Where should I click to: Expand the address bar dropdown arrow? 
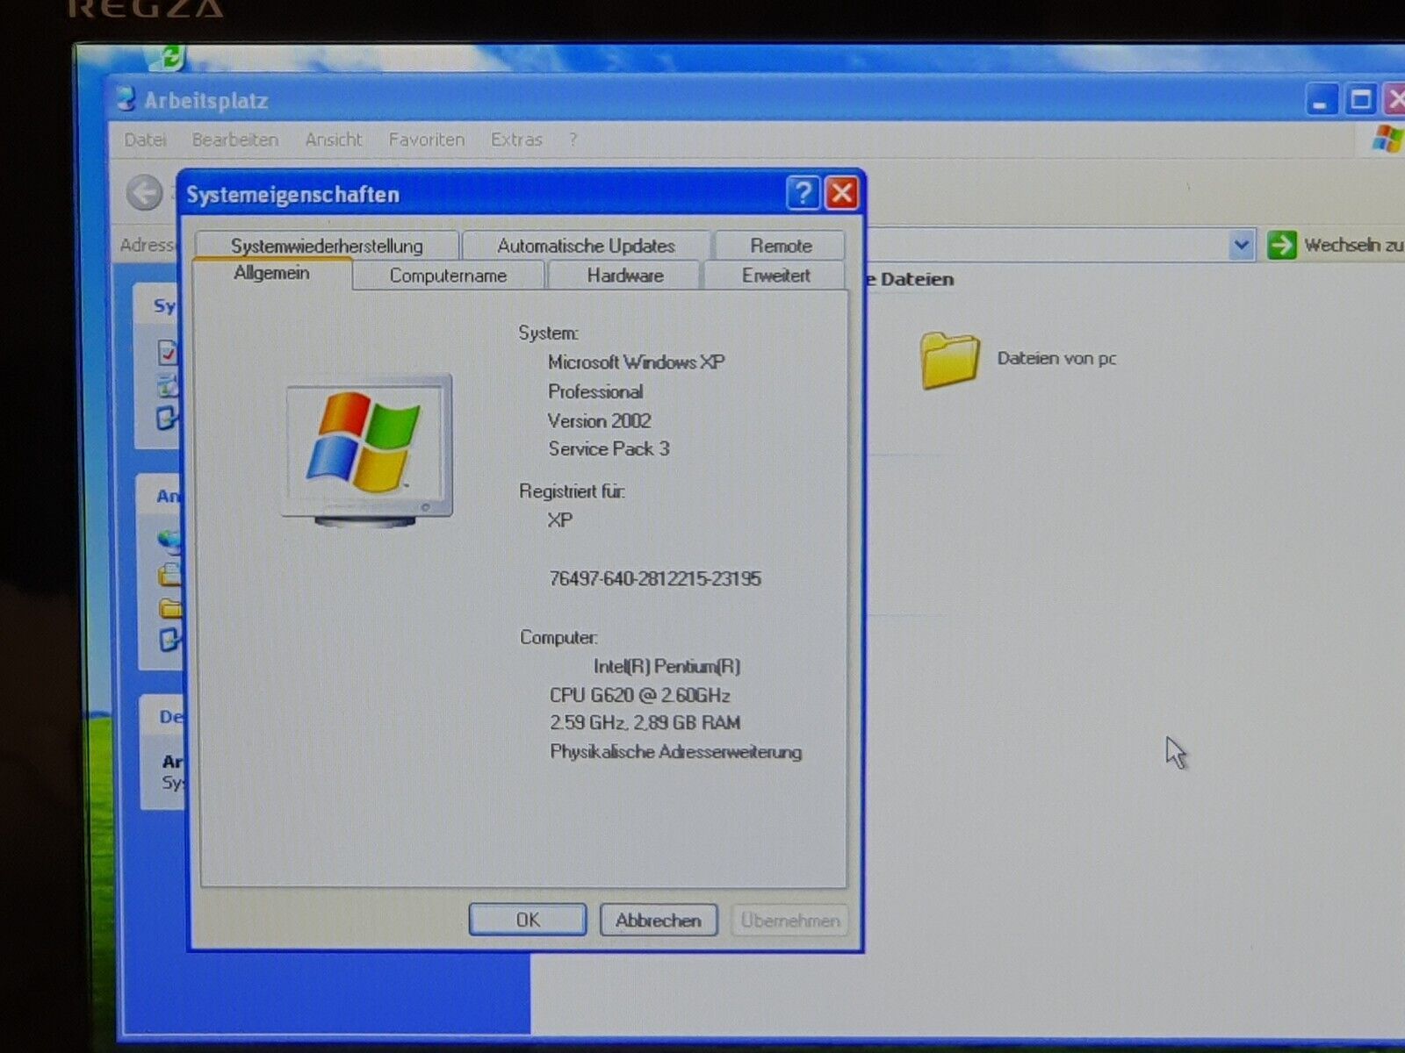point(1241,245)
